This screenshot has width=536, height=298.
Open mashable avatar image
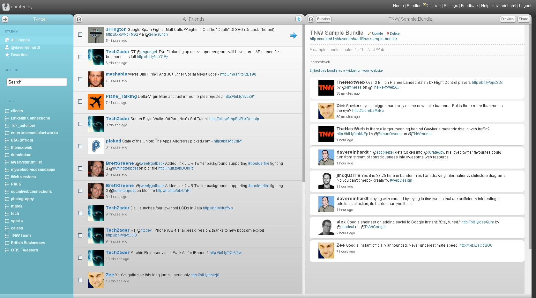point(96,79)
